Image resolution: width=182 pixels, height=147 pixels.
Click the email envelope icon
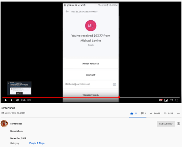point(114,84)
